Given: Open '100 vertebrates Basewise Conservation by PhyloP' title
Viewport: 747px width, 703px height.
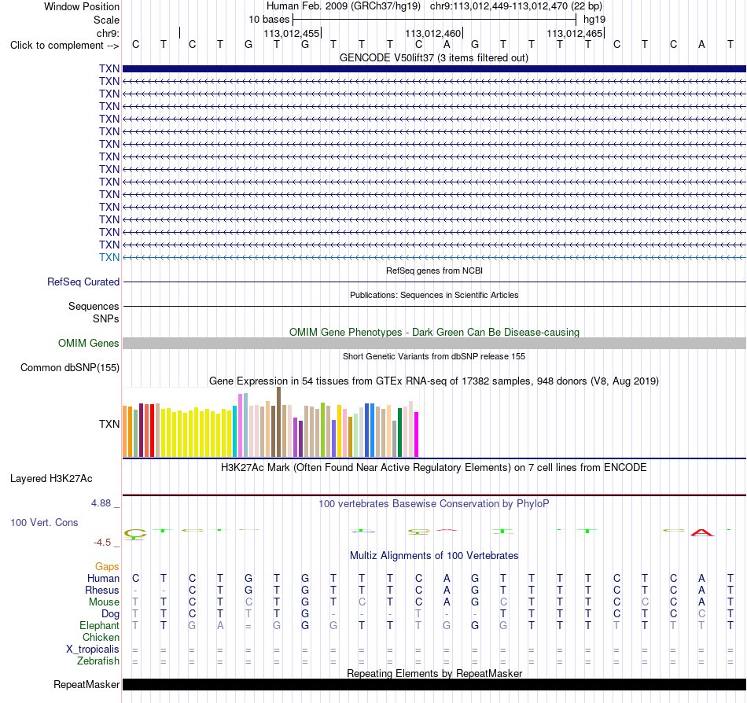Looking at the screenshot, I should [x=434, y=504].
